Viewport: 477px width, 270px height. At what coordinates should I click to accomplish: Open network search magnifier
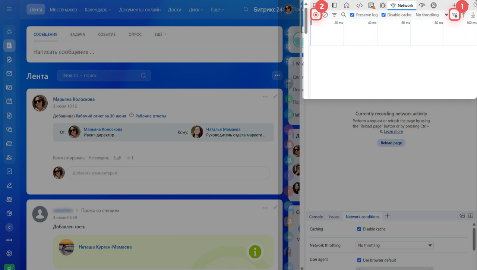[x=344, y=15]
